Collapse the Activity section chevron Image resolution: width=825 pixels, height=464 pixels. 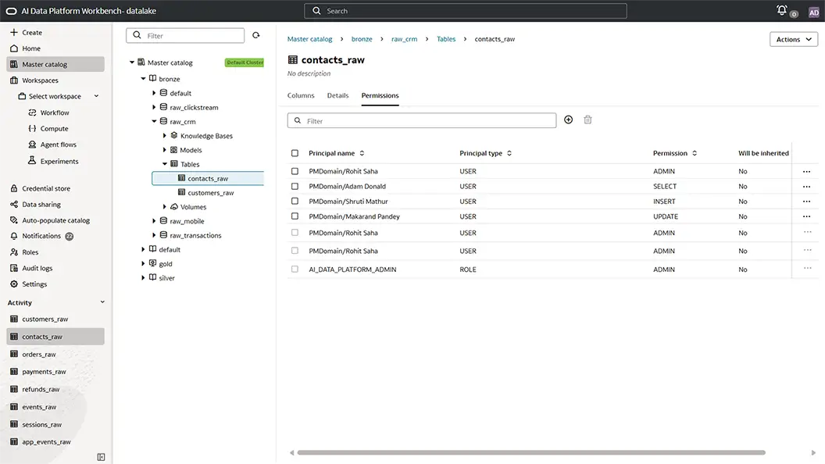pyautogui.click(x=102, y=302)
